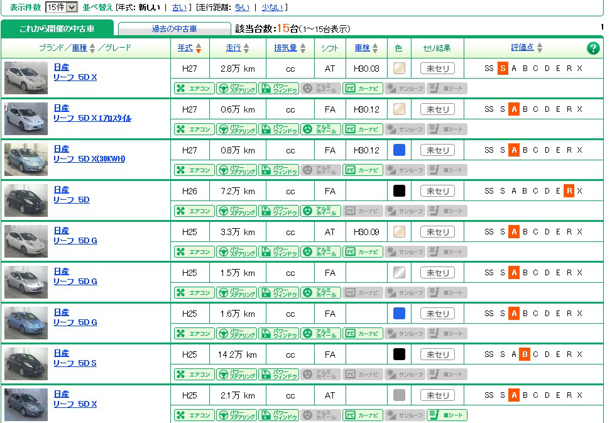Select the これから開催の中古車 tab
This screenshot has height=423, width=612.
(57, 29)
